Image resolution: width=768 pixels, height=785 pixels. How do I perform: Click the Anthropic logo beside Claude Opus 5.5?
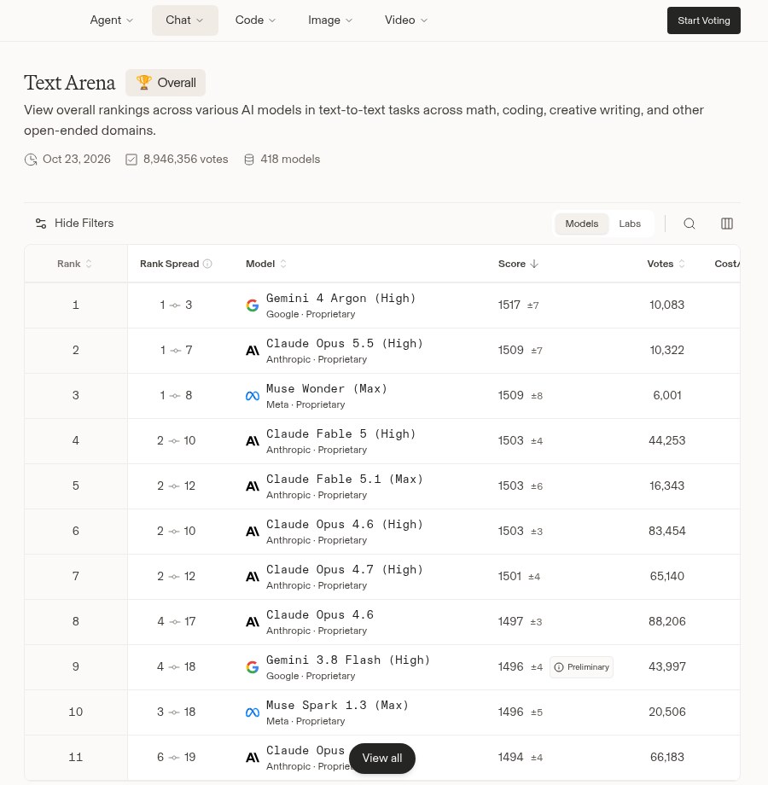(x=253, y=351)
